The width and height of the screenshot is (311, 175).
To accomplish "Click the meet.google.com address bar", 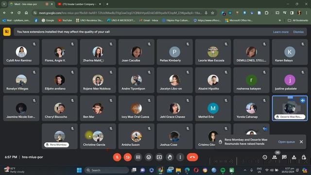I will 120,13.
